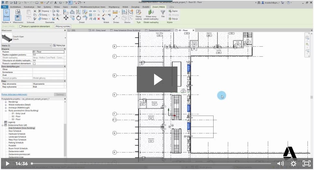Image resolution: width=314 pixels, height=170 pixels.
Task: Open the Zarządzaj ribbon tab
Action: click(135, 7)
